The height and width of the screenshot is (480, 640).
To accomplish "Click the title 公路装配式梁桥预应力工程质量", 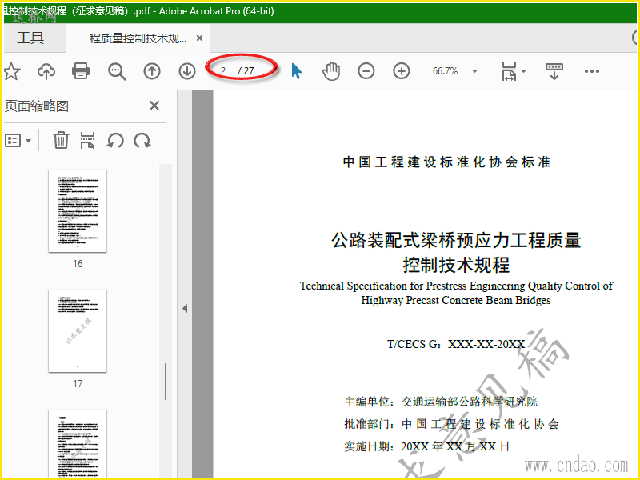I will pyautogui.click(x=456, y=240).
